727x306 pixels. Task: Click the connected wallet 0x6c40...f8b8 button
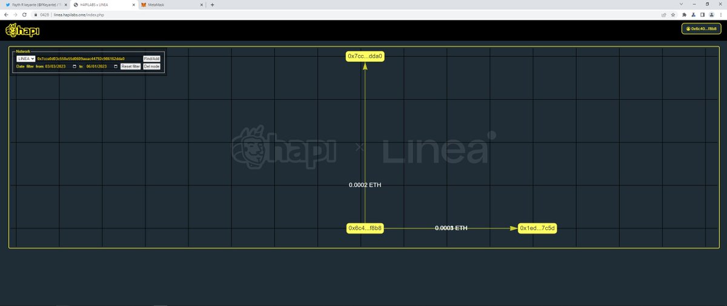click(x=701, y=29)
